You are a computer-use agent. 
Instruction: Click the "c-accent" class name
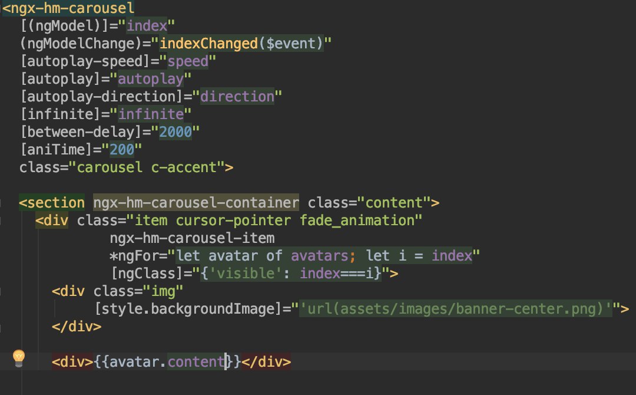coord(184,167)
